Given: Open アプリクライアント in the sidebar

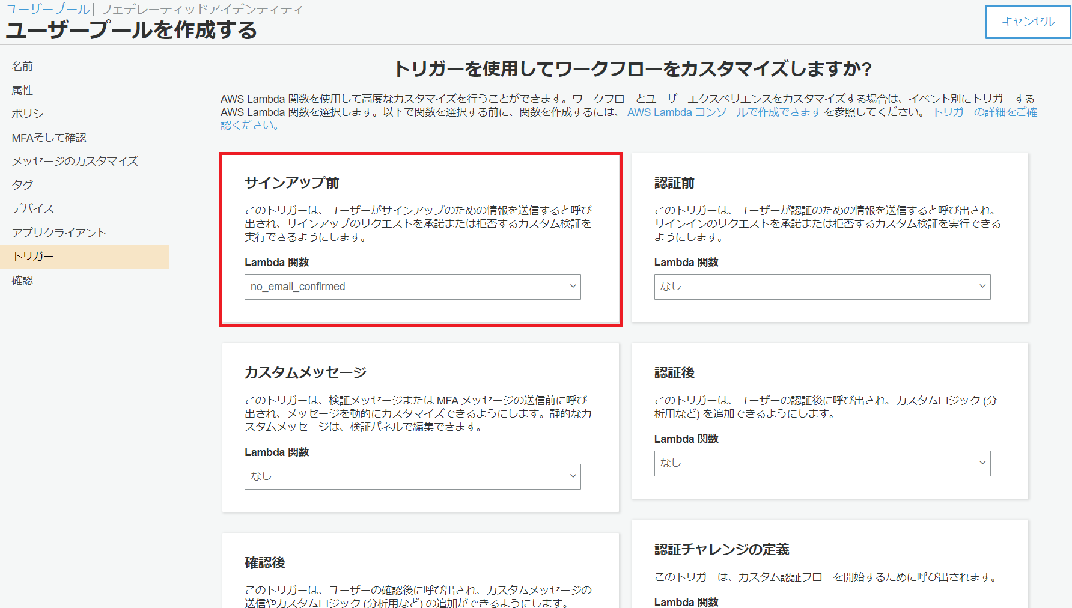Looking at the screenshot, I should (x=59, y=233).
